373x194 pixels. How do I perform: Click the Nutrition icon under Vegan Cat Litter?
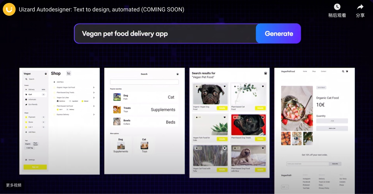(58, 101)
